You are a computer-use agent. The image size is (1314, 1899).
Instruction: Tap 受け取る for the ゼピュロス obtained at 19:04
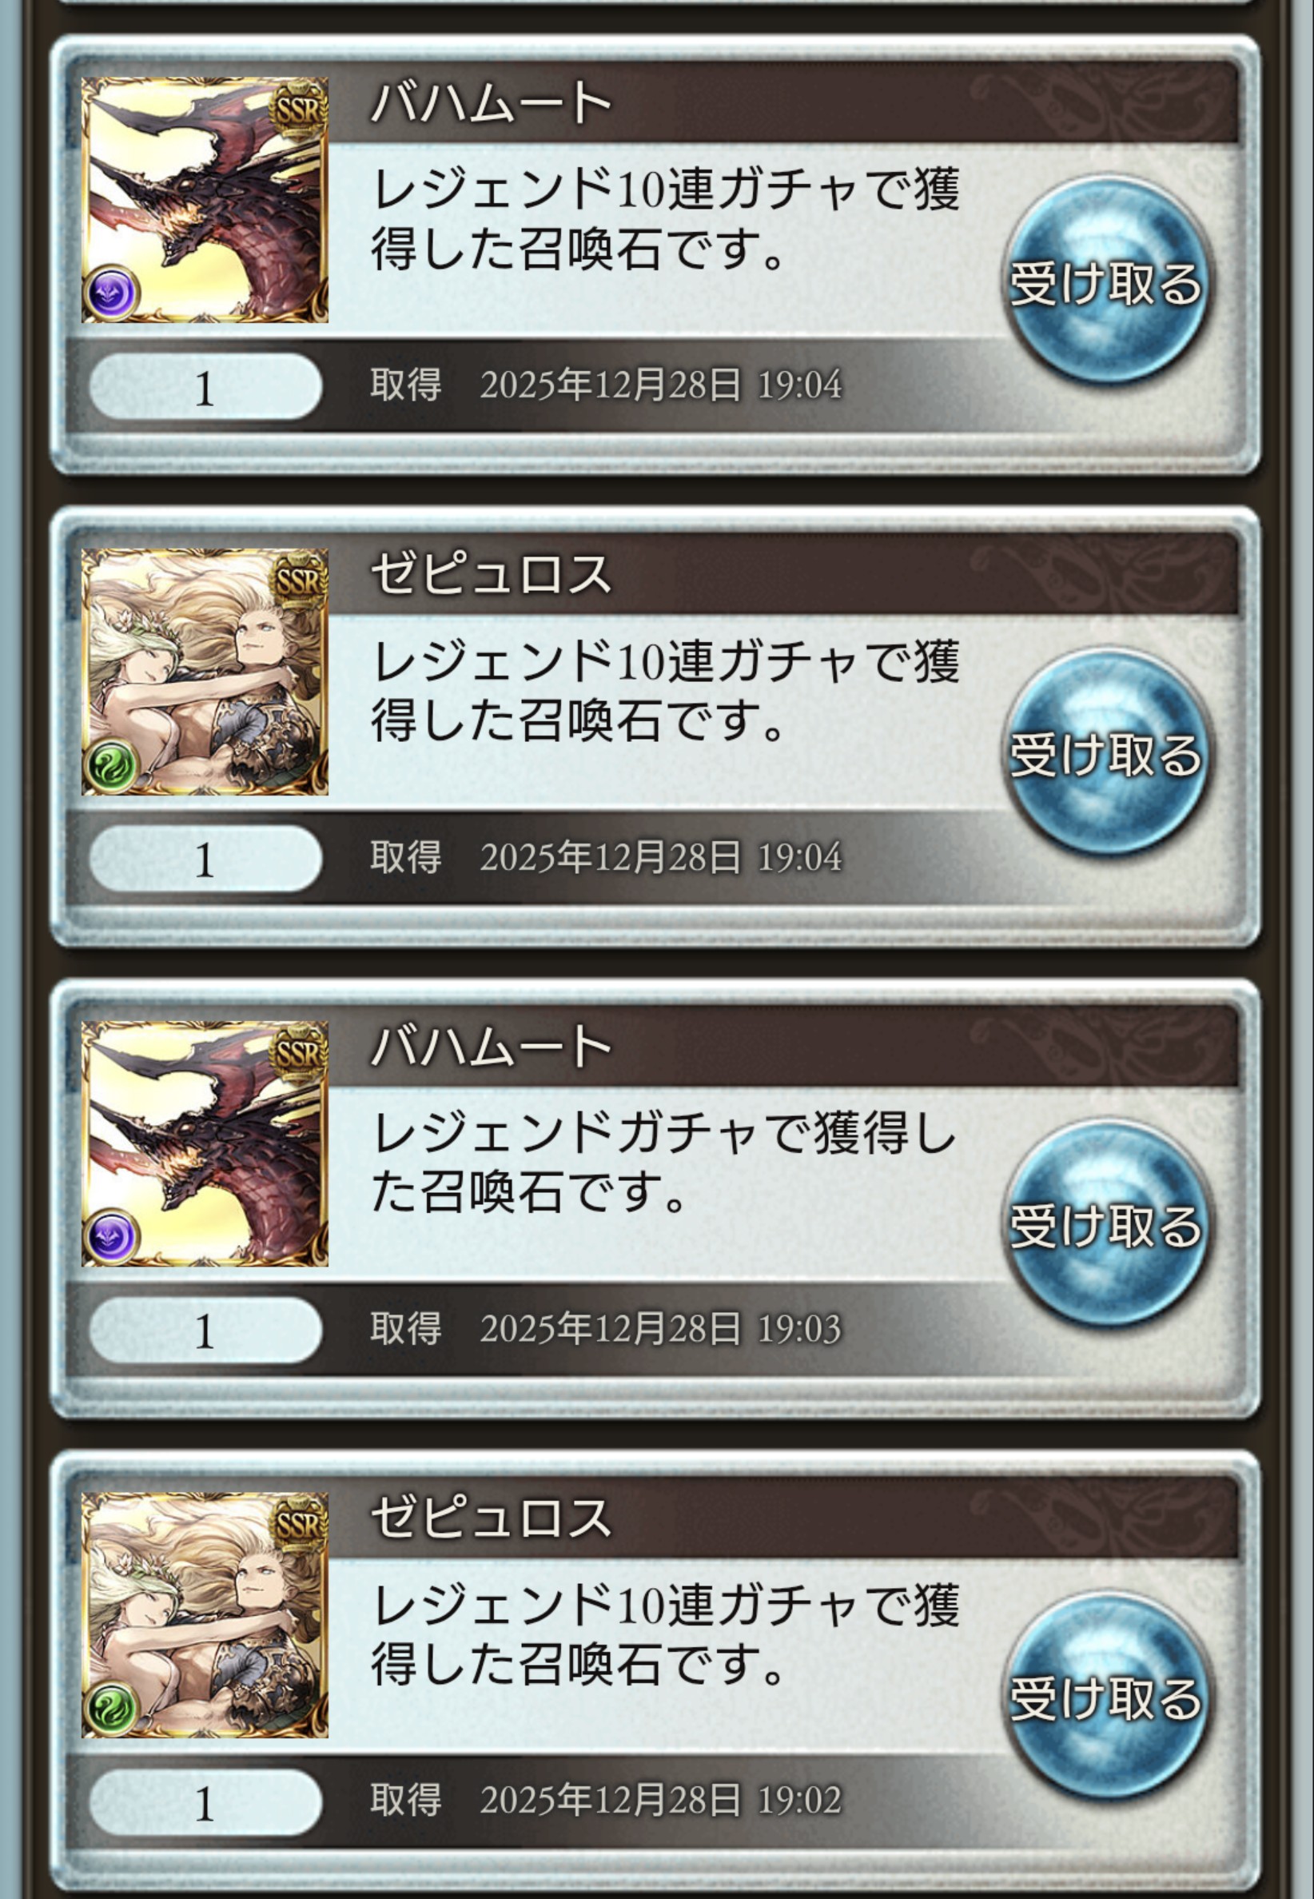(x=1105, y=753)
